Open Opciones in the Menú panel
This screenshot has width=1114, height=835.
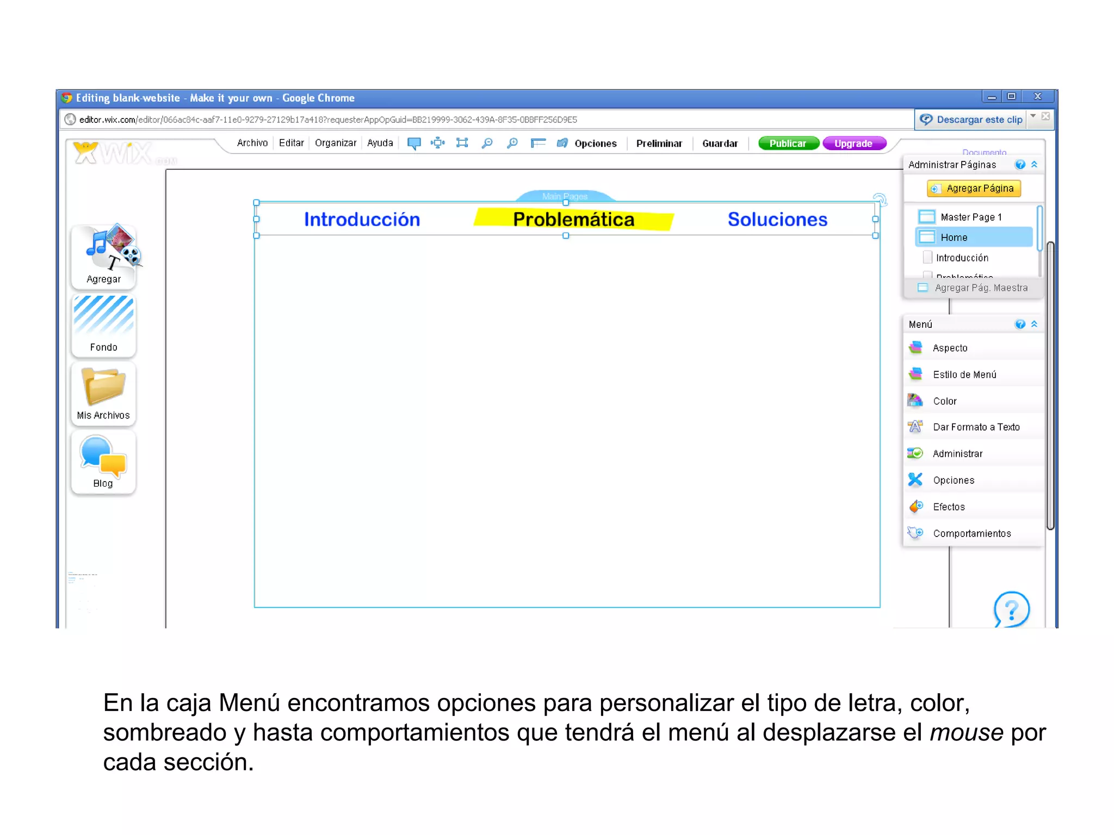tap(973, 481)
